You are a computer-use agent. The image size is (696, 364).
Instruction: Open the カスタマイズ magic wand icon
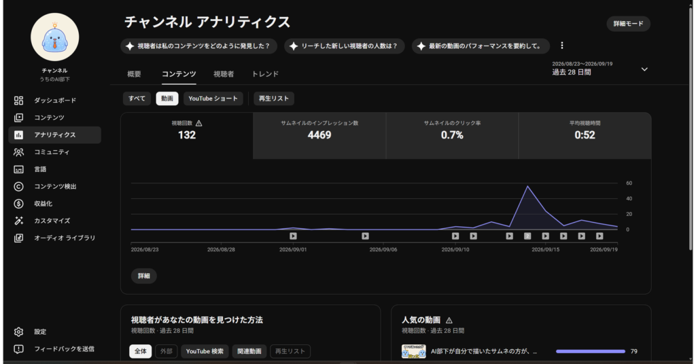tap(18, 221)
